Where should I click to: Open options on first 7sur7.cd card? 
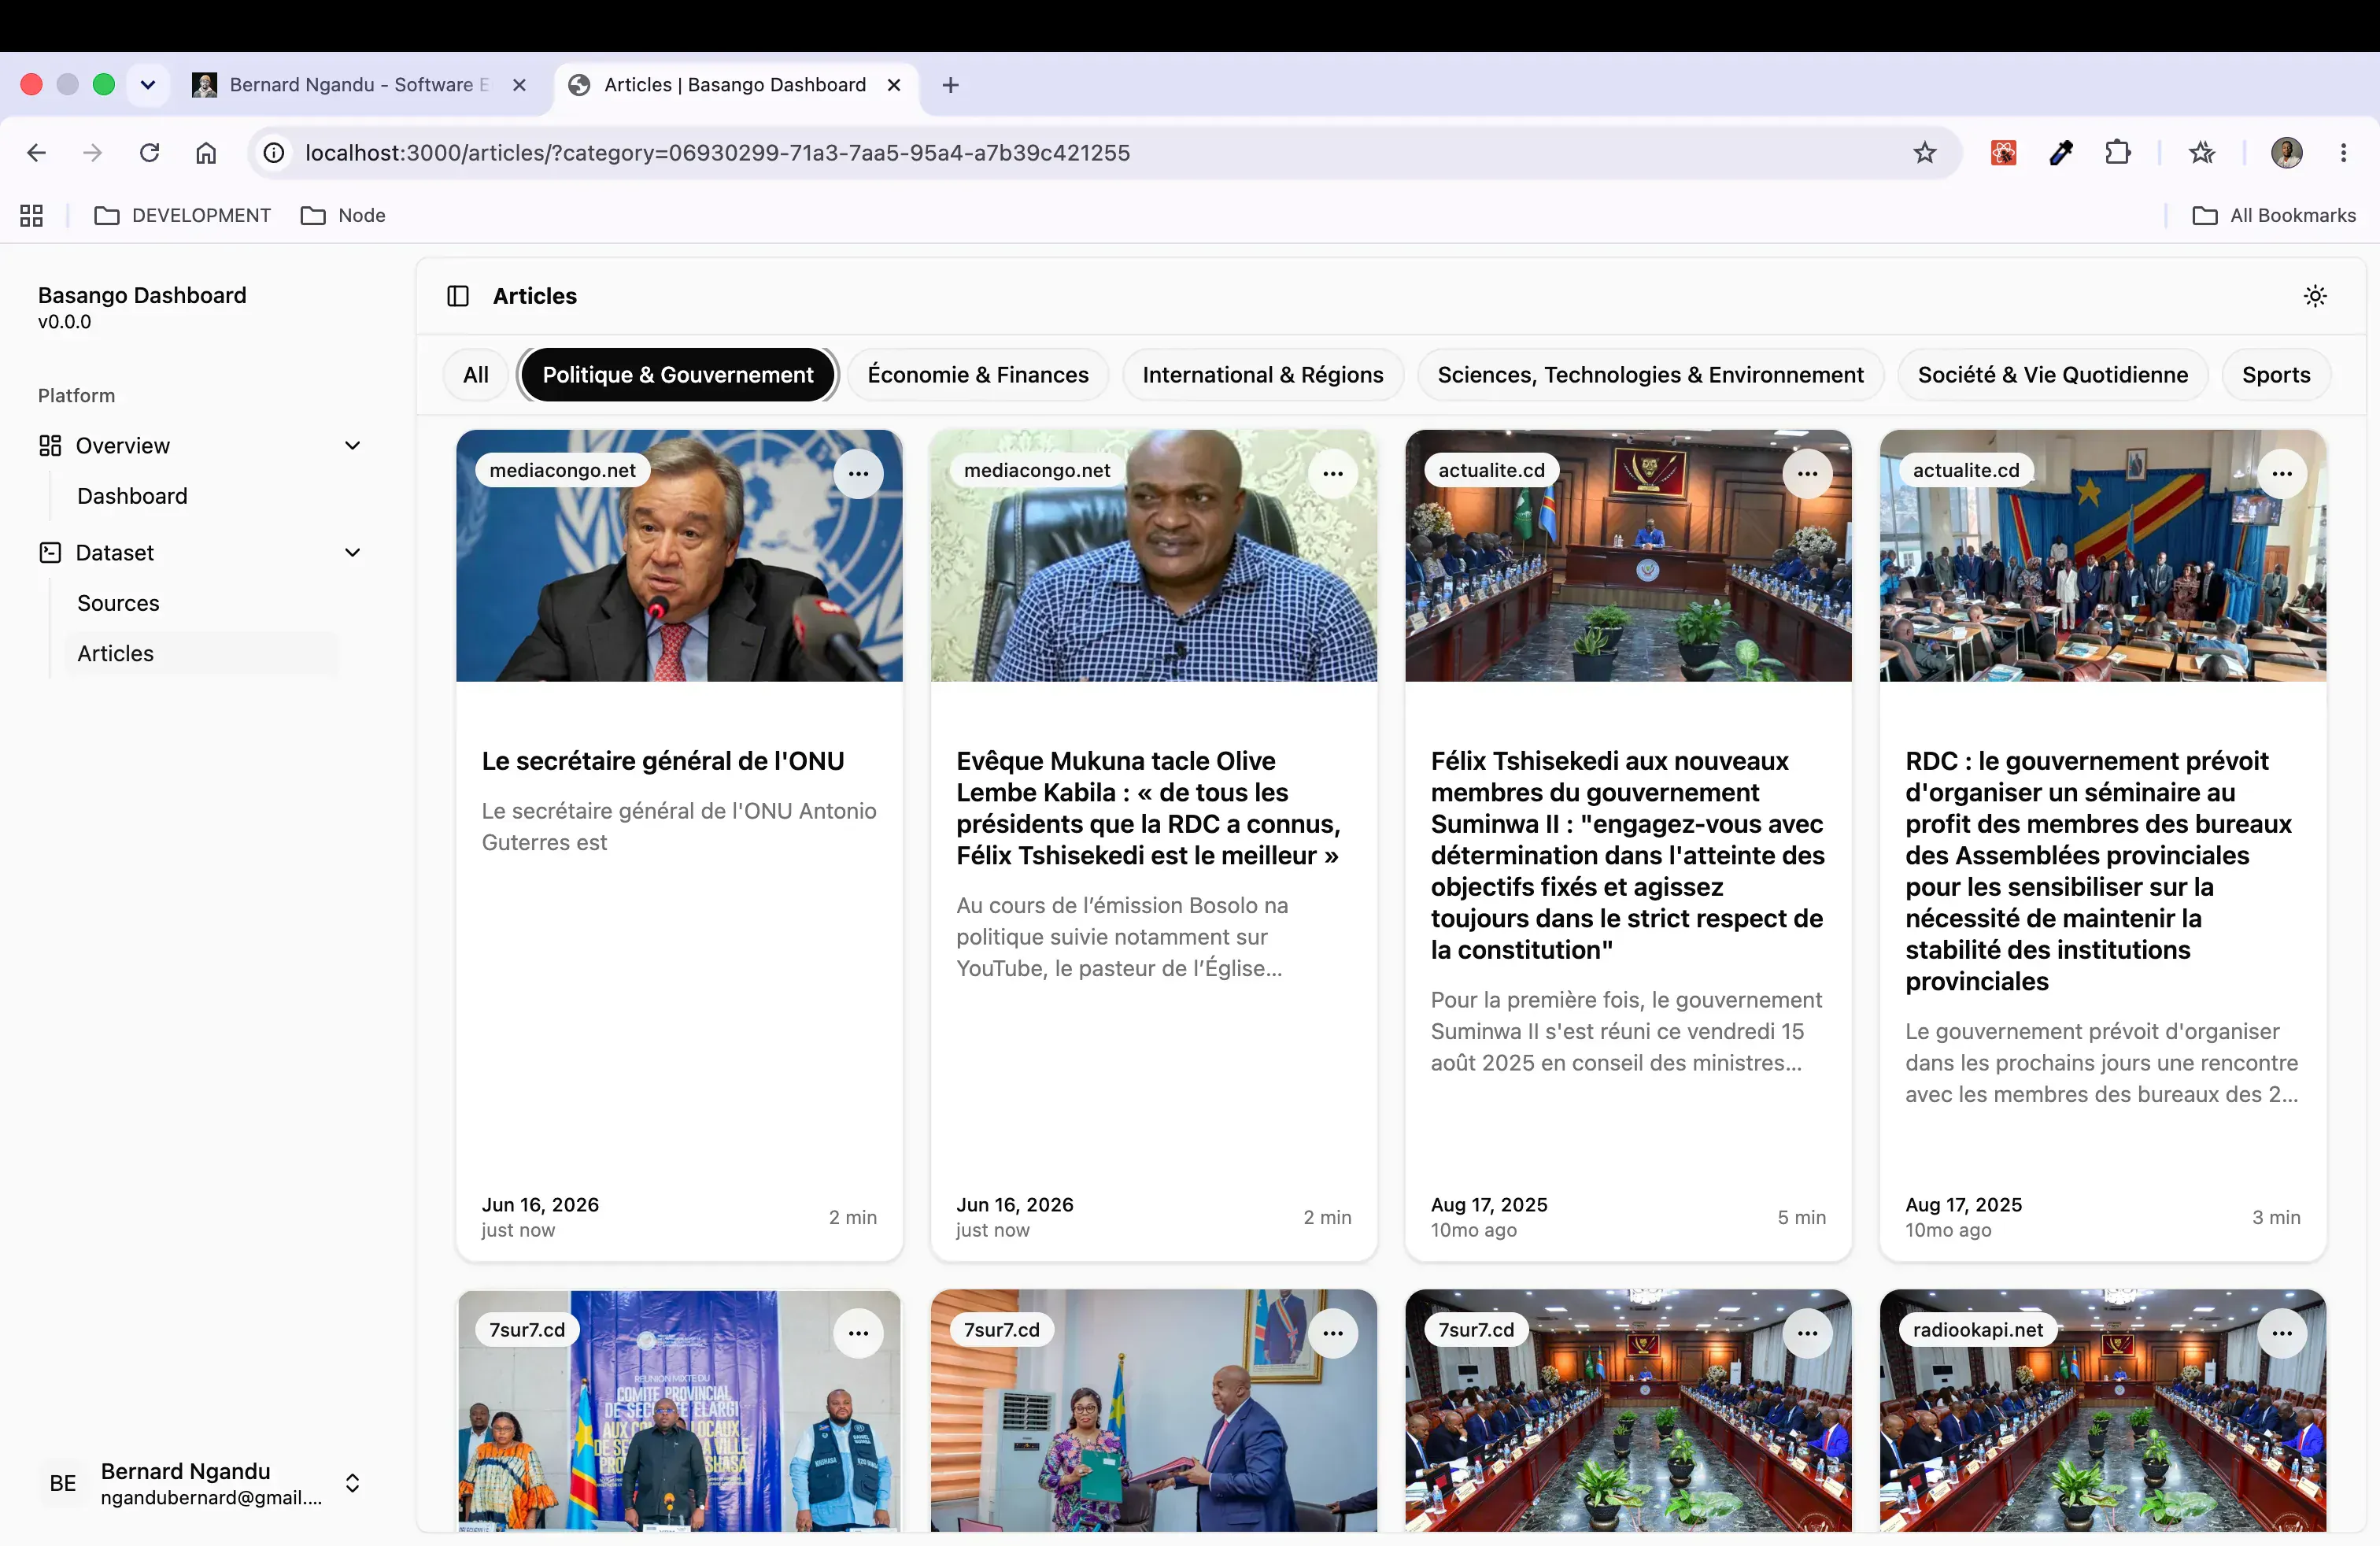click(x=858, y=1333)
